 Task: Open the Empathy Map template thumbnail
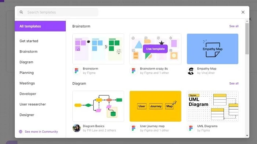[213, 49]
